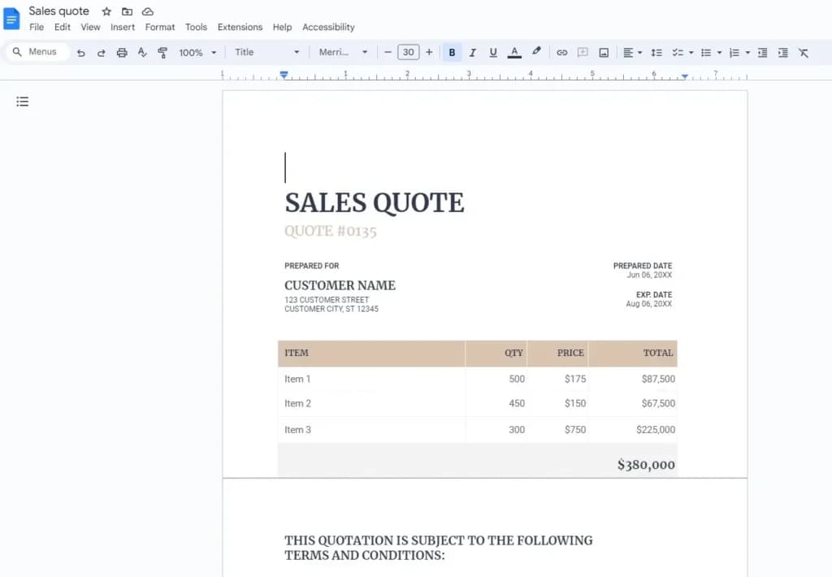Open the text color picker
832x577 pixels.
tap(514, 53)
